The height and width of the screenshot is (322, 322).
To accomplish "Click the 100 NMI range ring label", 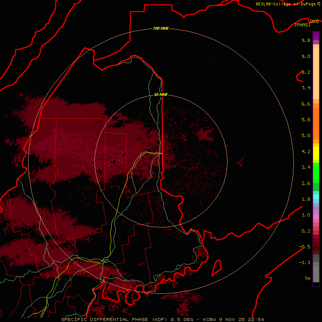I will pyautogui.click(x=161, y=28).
